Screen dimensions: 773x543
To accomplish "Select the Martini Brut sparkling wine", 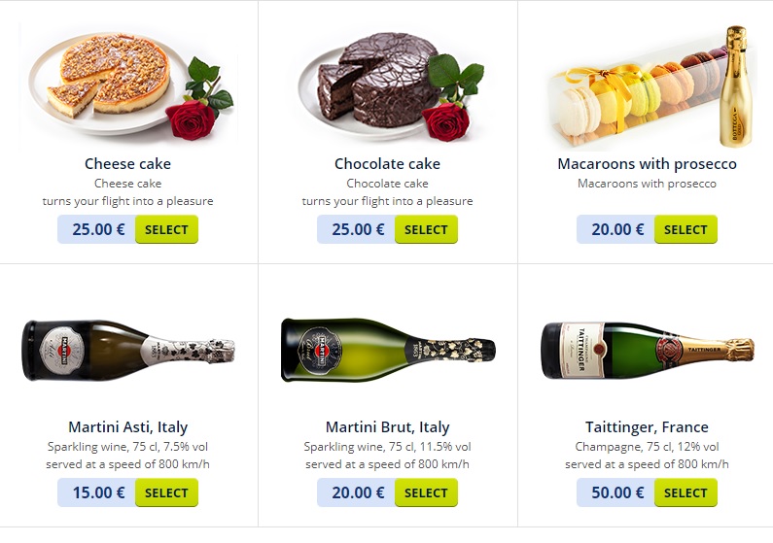I will pos(426,492).
